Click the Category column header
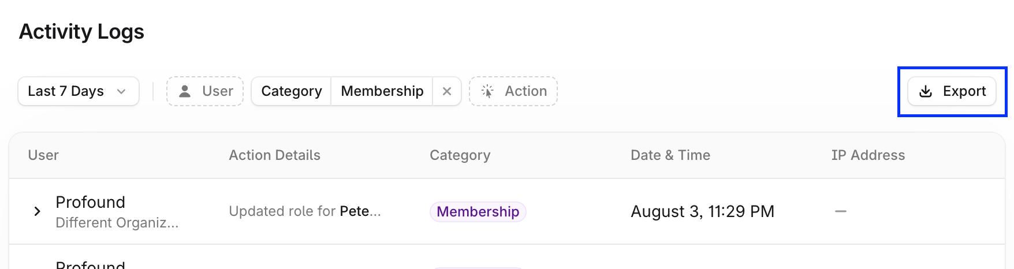Image resolution: width=1014 pixels, height=269 pixels. [x=460, y=155]
